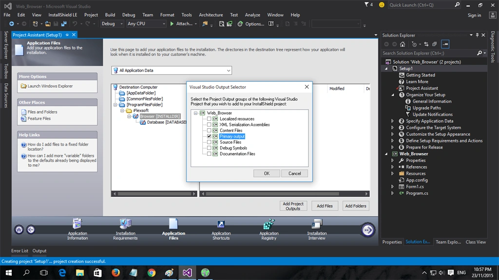The image size is (499, 280).
Task: Open Installation Requirements step icon
Action: tap(125, 224)
